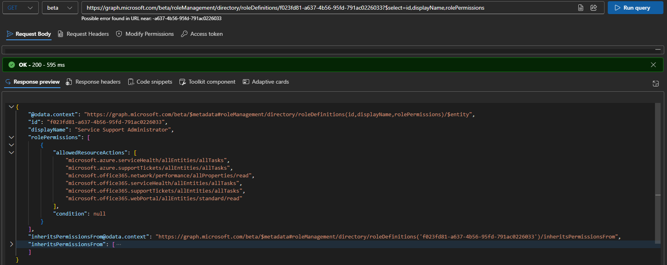Screen dimensions: 667x265
Task: Click the document icon in URL bar
Action: coord(581,8)
